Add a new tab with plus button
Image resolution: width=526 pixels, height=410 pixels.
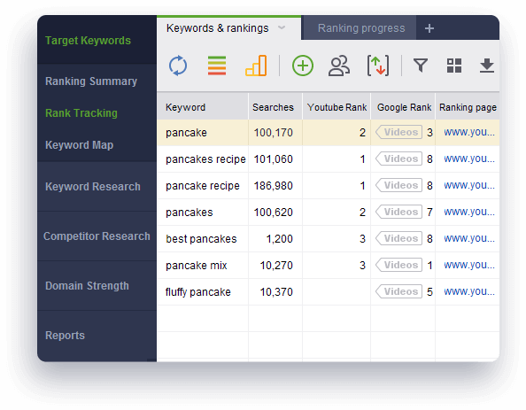[x=429, y=28]
